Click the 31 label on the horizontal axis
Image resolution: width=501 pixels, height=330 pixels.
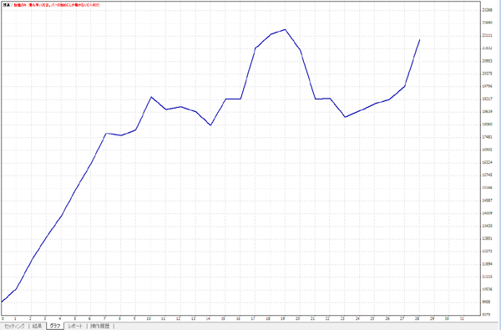pos(462,318)
